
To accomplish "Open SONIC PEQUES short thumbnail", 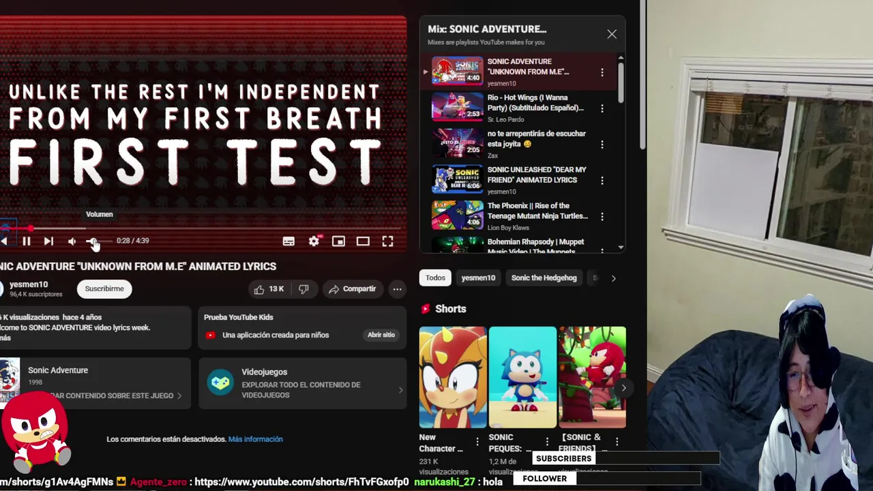I will click(522, 377).
